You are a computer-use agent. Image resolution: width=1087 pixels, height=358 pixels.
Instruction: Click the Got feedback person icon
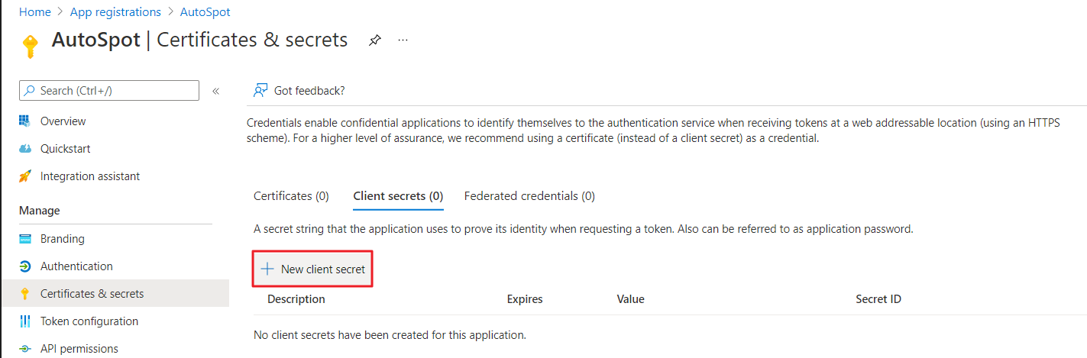pyautogui.click(x=260, y=91)
